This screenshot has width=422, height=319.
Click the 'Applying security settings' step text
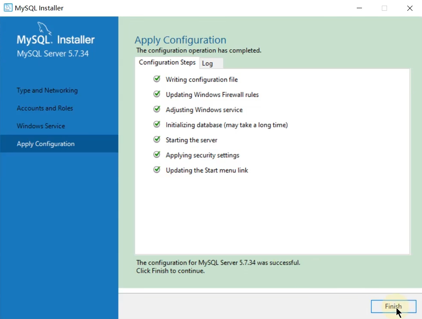click(x=203, y=156)
